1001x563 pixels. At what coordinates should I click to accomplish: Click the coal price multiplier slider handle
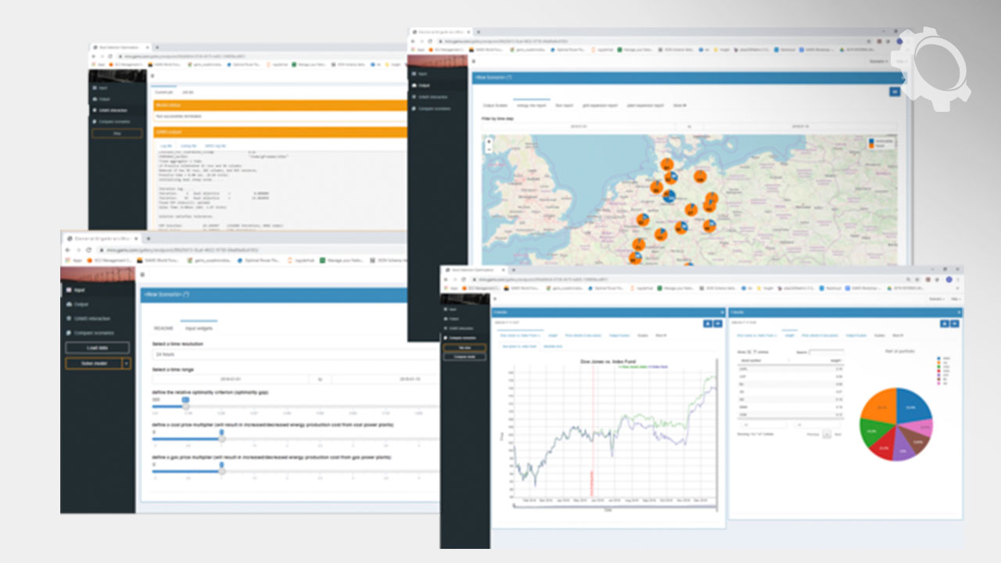click(221, 438)
